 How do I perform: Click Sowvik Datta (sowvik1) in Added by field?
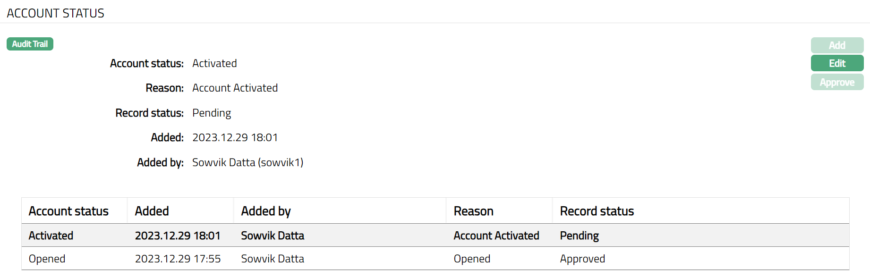247,162
